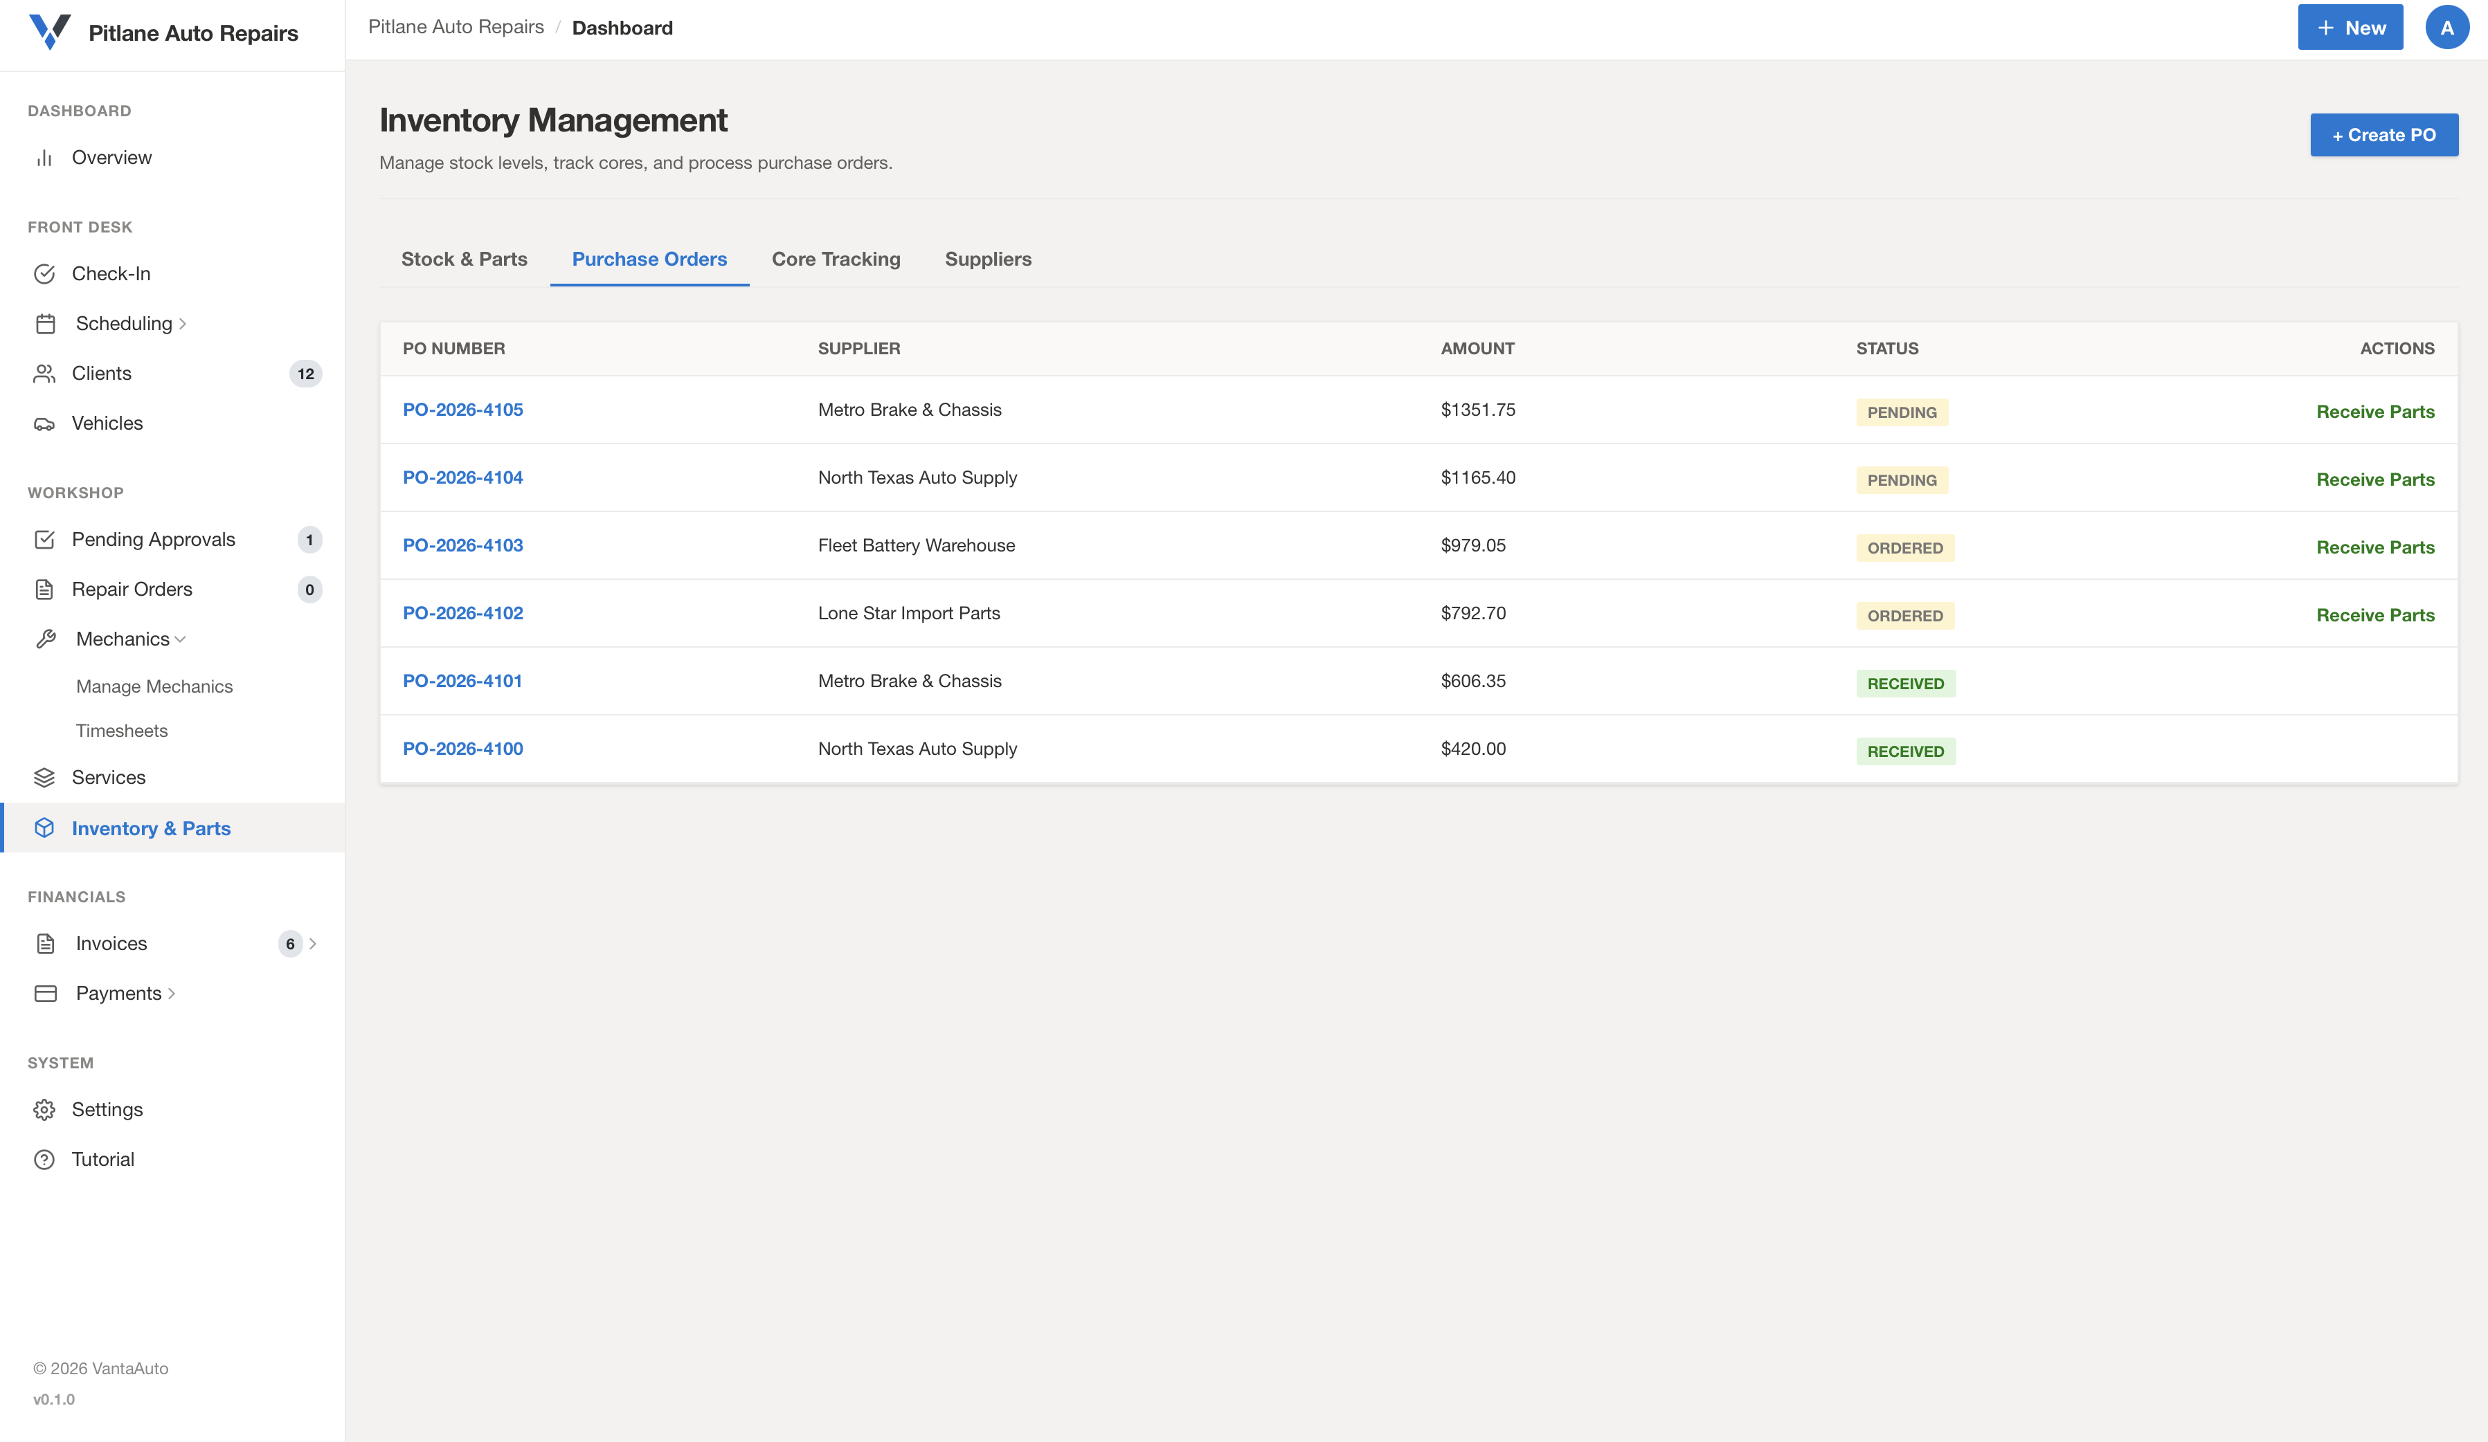
Task: Receive Parts for PO-2026-4104
Action: (x=2375, y=480)
